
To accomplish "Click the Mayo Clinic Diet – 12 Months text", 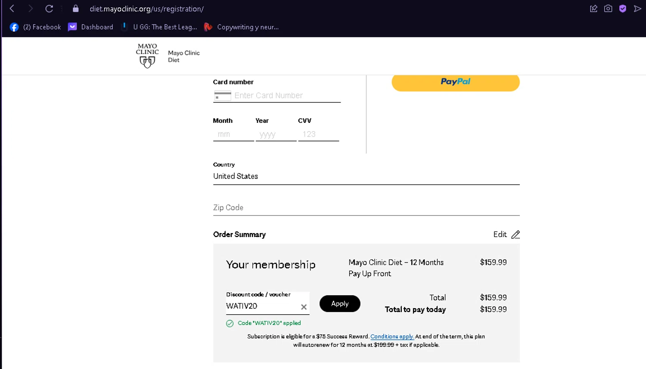I will (x=396, y=263).
